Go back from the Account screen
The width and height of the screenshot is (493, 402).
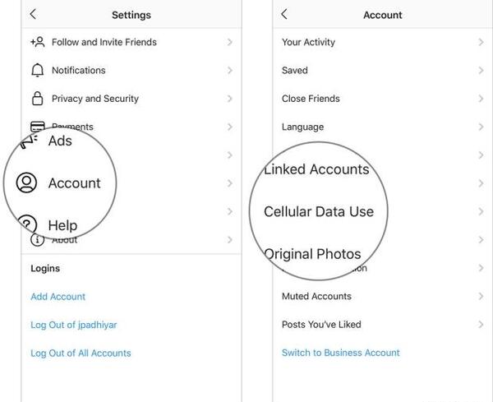(x=284, y=14)
